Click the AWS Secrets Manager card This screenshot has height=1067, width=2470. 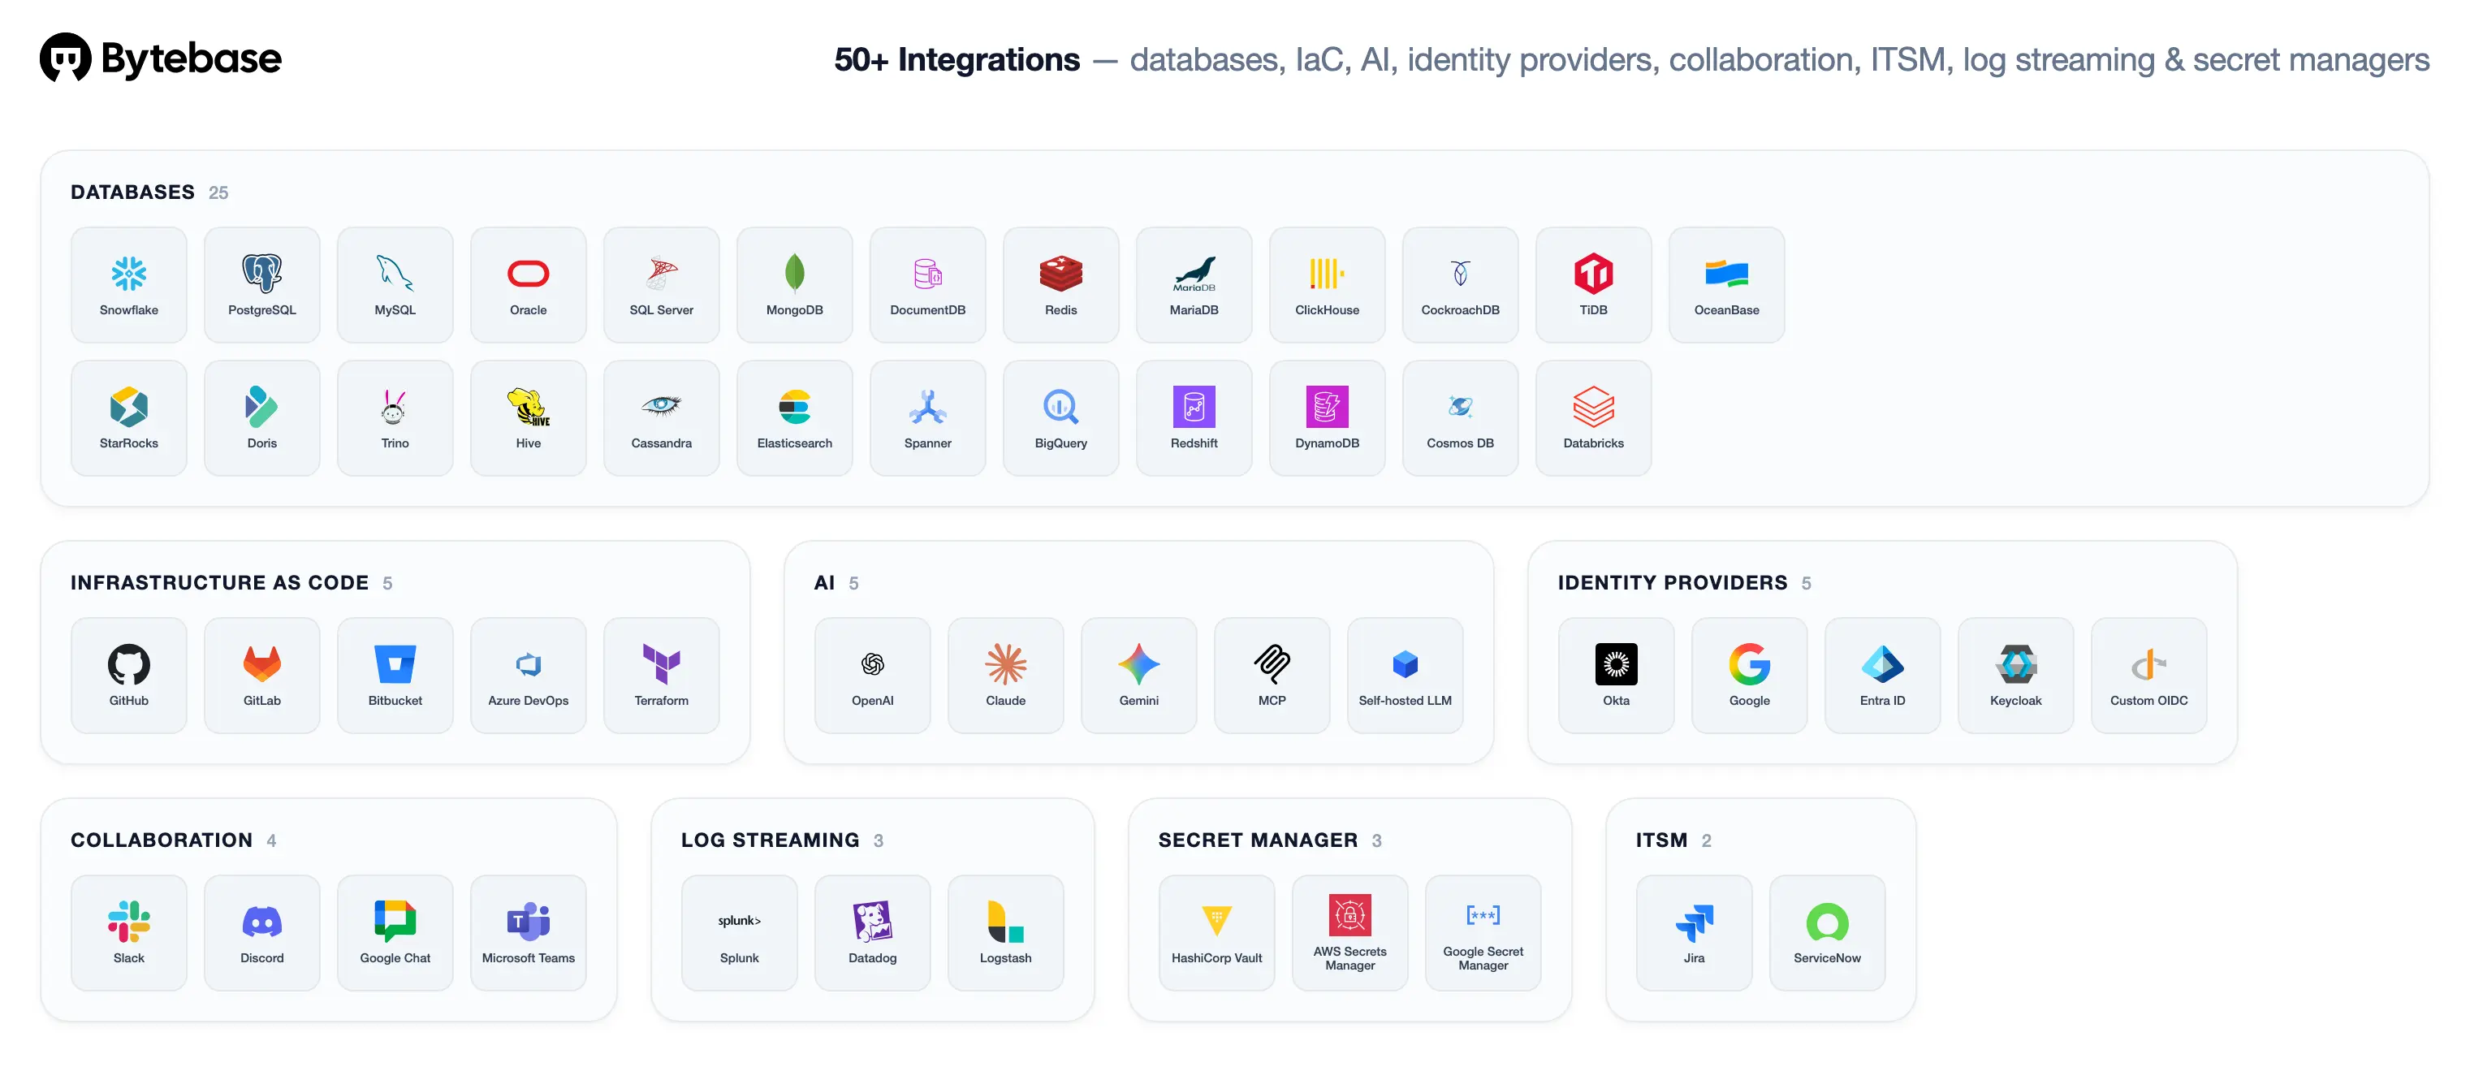click(1350, 933)
